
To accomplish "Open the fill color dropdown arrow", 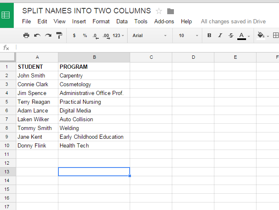I will click(x=268, y=36).
